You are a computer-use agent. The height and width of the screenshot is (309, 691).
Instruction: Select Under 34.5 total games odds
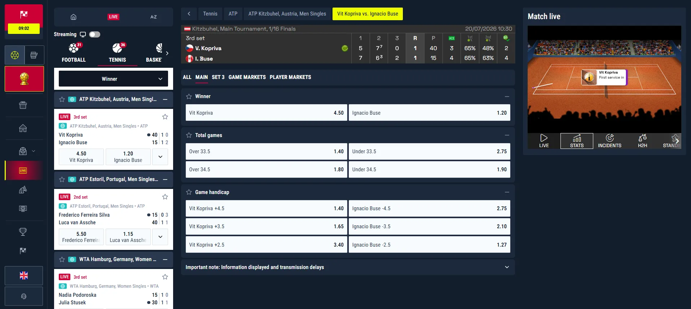430,169
